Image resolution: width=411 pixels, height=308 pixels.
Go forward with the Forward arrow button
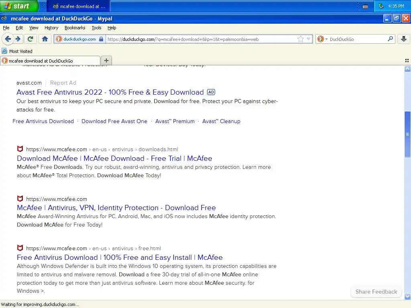coord(18,39)
